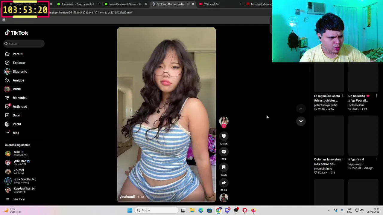Open the taskbar weather widget
Viewport: 383px width, 215px height.
(x=13, y=210)
